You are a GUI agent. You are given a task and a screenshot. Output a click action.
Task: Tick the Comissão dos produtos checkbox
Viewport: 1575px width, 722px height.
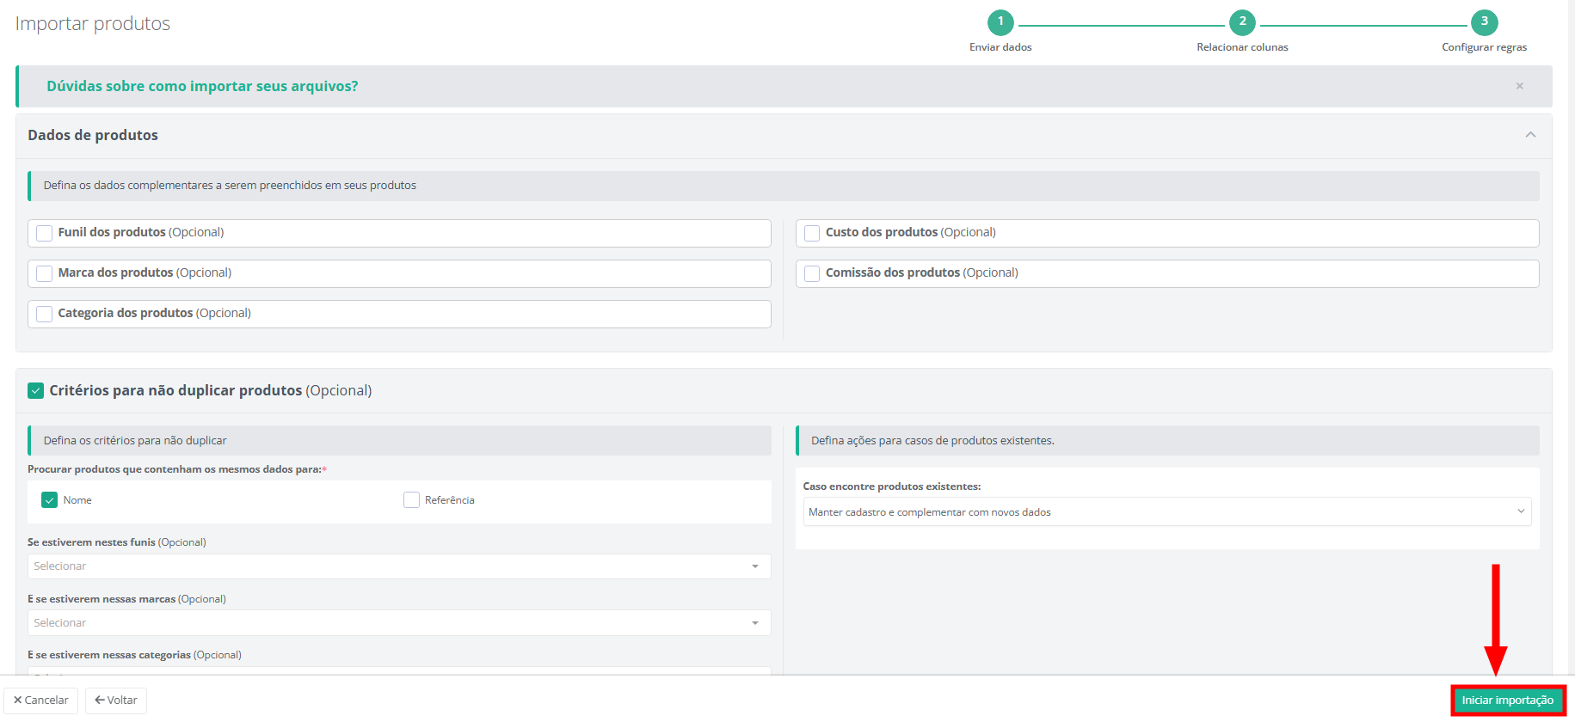812,273
